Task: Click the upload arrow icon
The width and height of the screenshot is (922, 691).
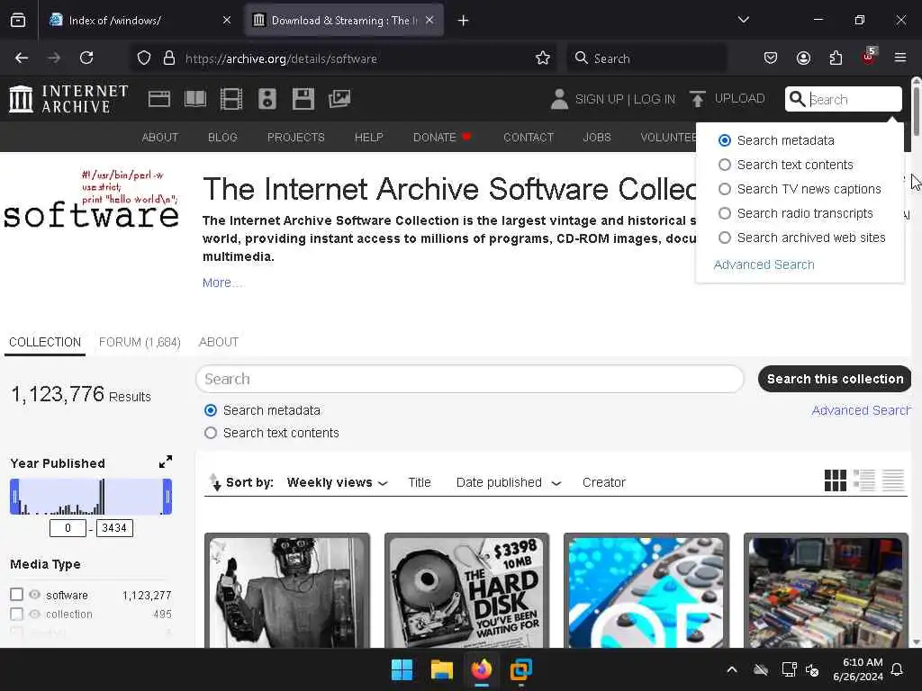Action: [x=698, y=99]
